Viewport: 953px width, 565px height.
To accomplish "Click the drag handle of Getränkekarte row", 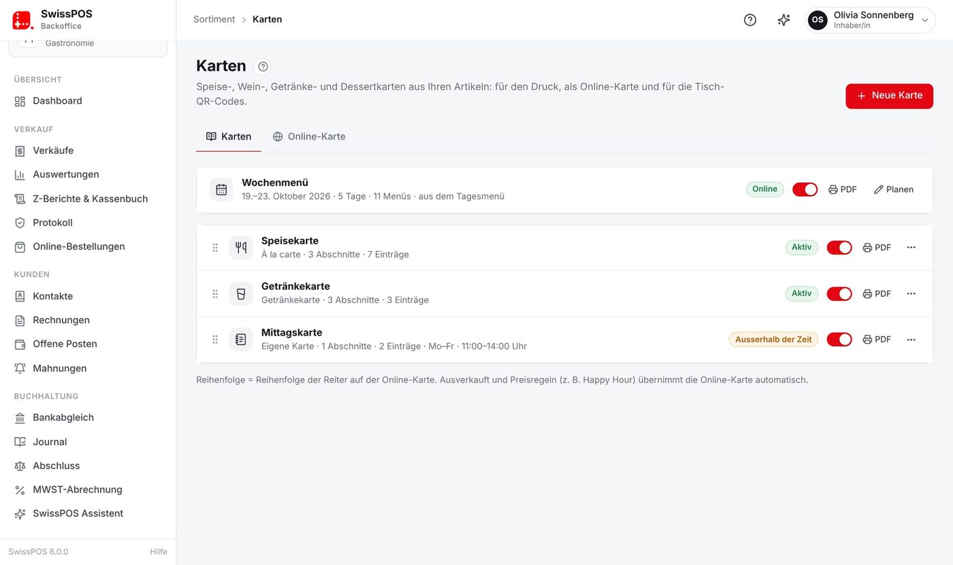I will pos(215,293).
